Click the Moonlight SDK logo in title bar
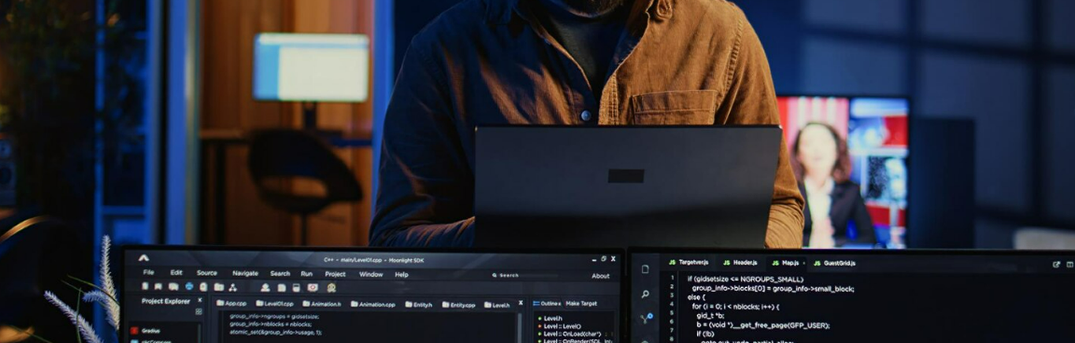 [x=143, y=258]
